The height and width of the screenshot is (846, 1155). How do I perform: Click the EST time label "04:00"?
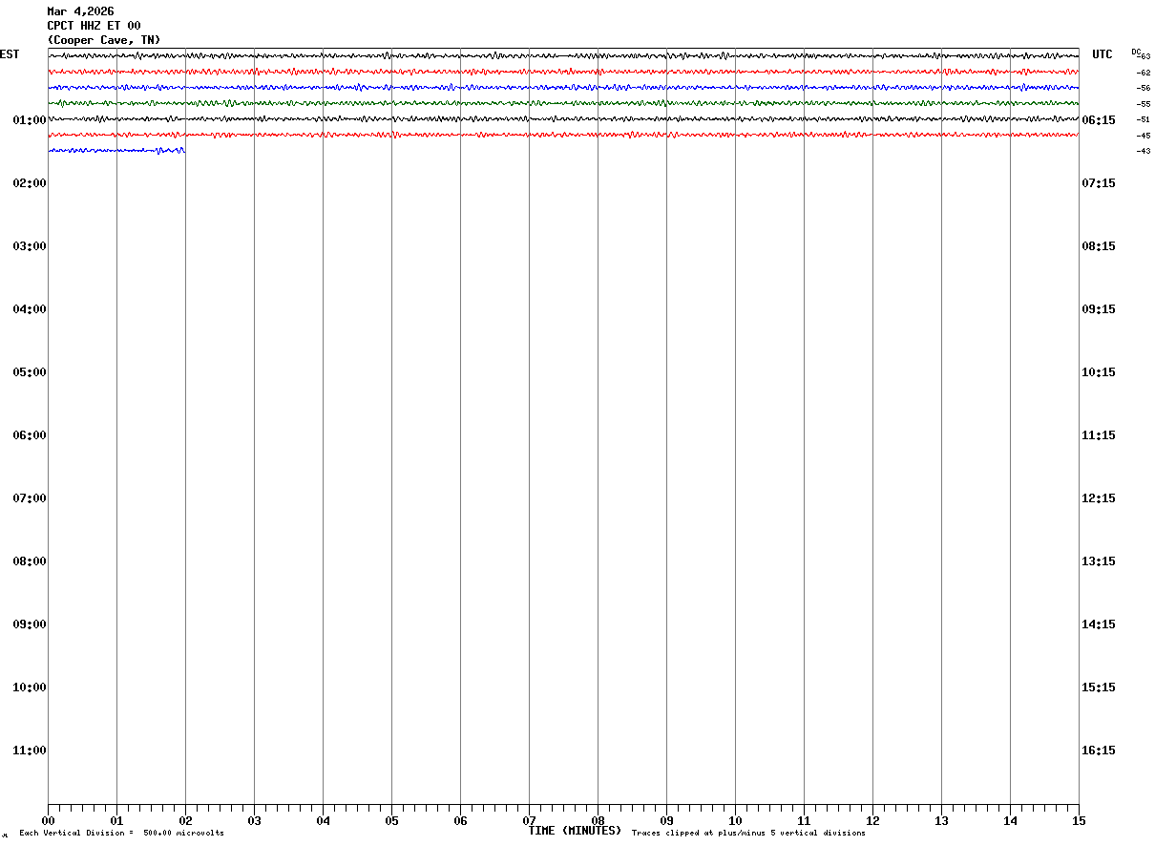[x=30, y=309]
